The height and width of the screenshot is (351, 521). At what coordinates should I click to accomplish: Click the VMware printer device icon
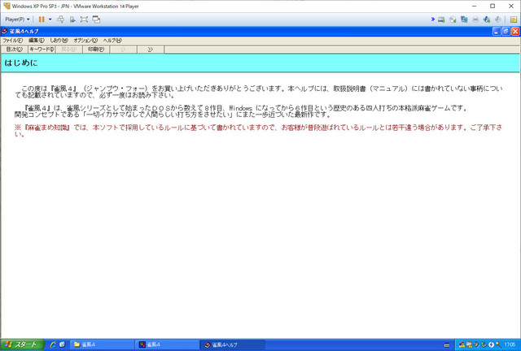(x=475, y=19)
